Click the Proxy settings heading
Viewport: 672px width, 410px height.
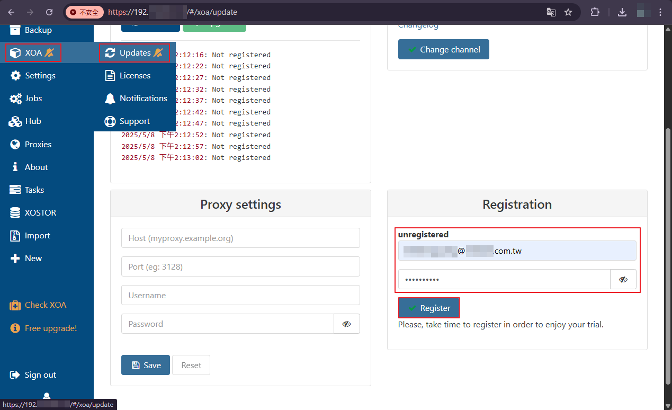pos(240,204)
